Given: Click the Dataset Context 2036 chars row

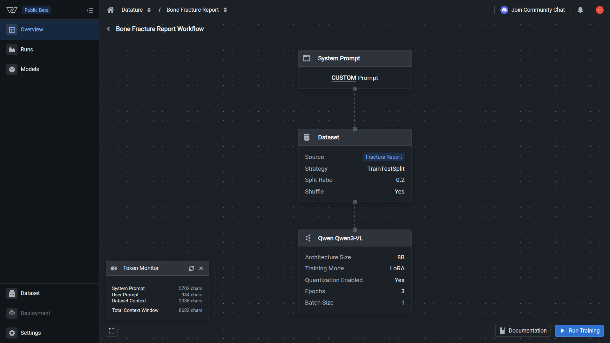Looking at the screenshot, I should 157,301.
